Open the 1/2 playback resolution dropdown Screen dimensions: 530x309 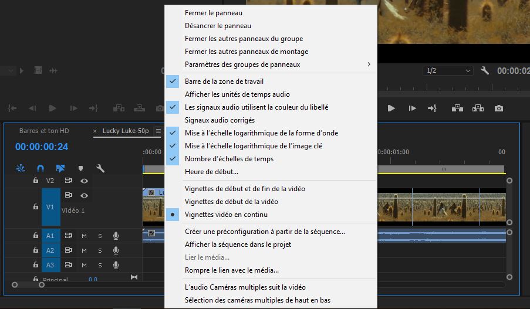[x=448, y=70]
